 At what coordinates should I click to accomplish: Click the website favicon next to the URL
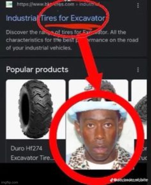[9, 5]
